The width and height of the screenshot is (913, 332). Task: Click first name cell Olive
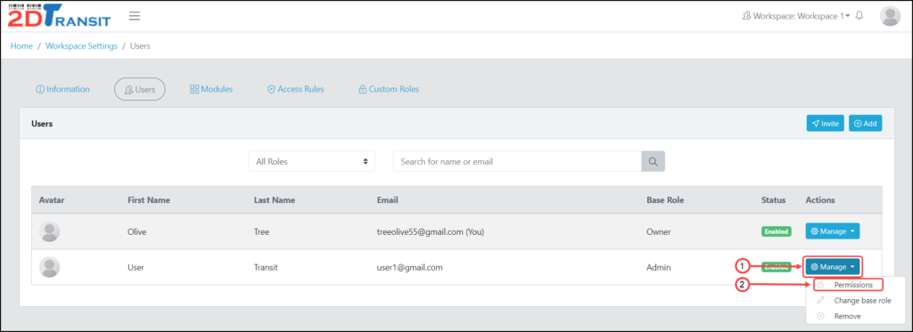coord(136,231)
